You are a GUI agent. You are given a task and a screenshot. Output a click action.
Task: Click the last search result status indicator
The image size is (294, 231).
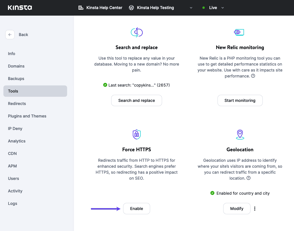105,85
